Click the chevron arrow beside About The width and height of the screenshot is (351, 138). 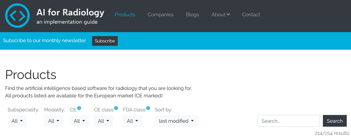(228, 14)
